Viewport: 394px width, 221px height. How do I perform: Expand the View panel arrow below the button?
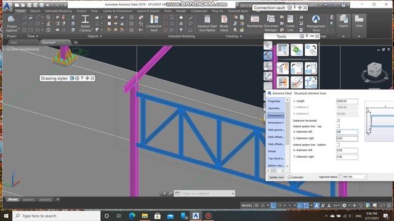point(359,36)
